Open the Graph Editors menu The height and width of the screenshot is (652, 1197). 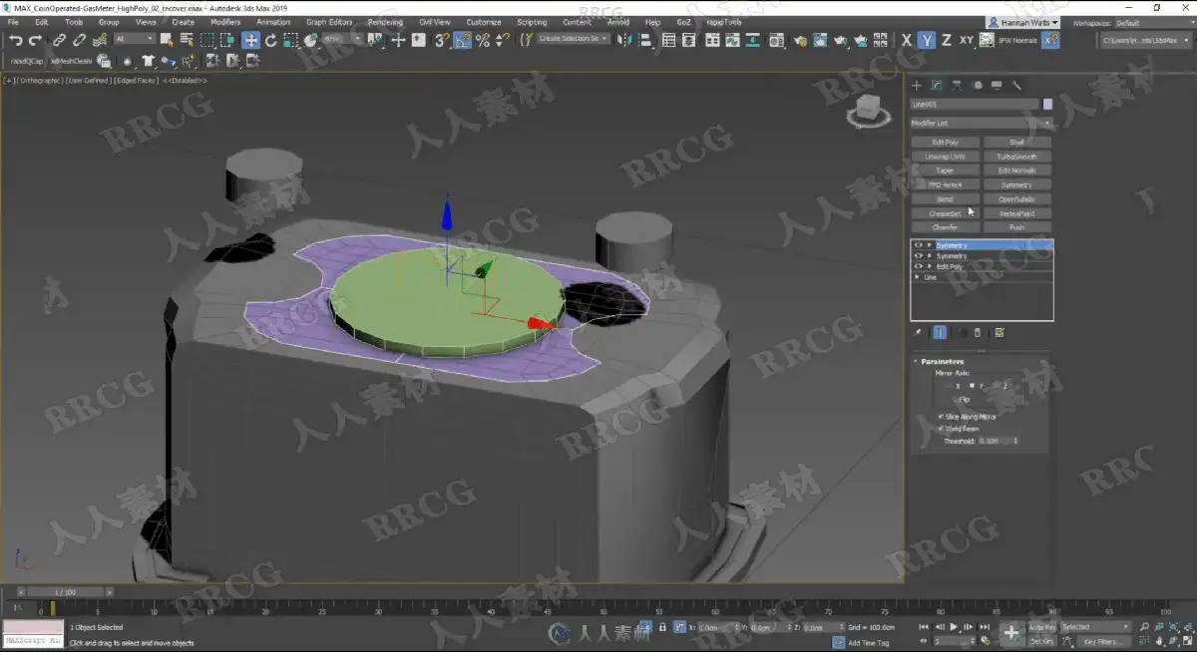329,22
